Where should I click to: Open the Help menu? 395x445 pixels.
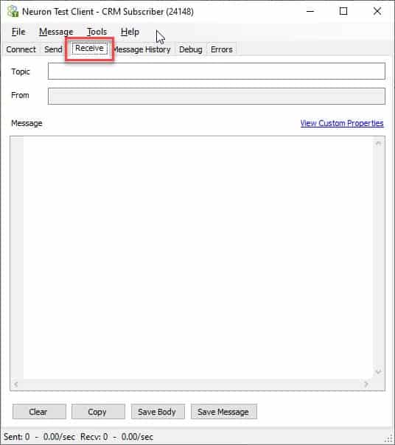coord(130,32)
